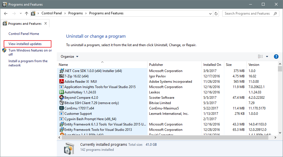Open help with the question mark icon
Image resolution: width=283 pixels, height=157 pixels.
click(x=276, y=57)
